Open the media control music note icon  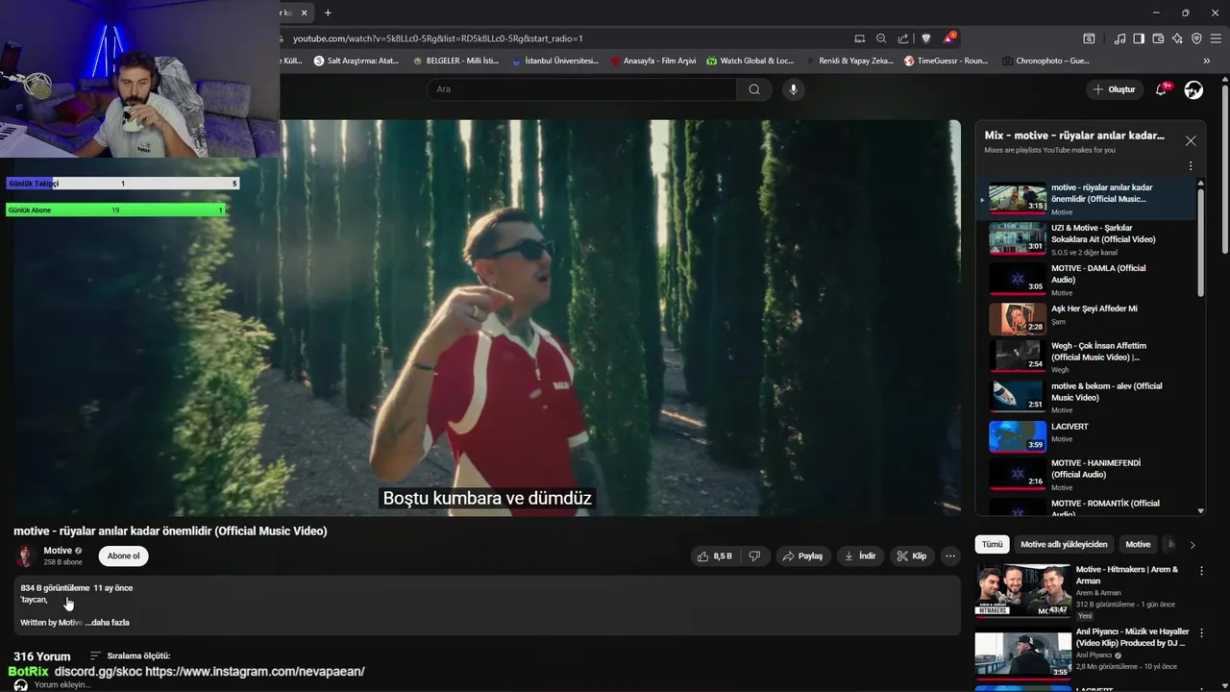1119,38
